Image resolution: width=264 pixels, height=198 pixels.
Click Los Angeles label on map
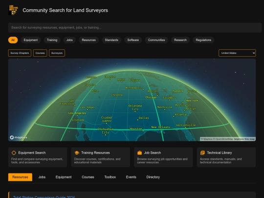point(77,113)
